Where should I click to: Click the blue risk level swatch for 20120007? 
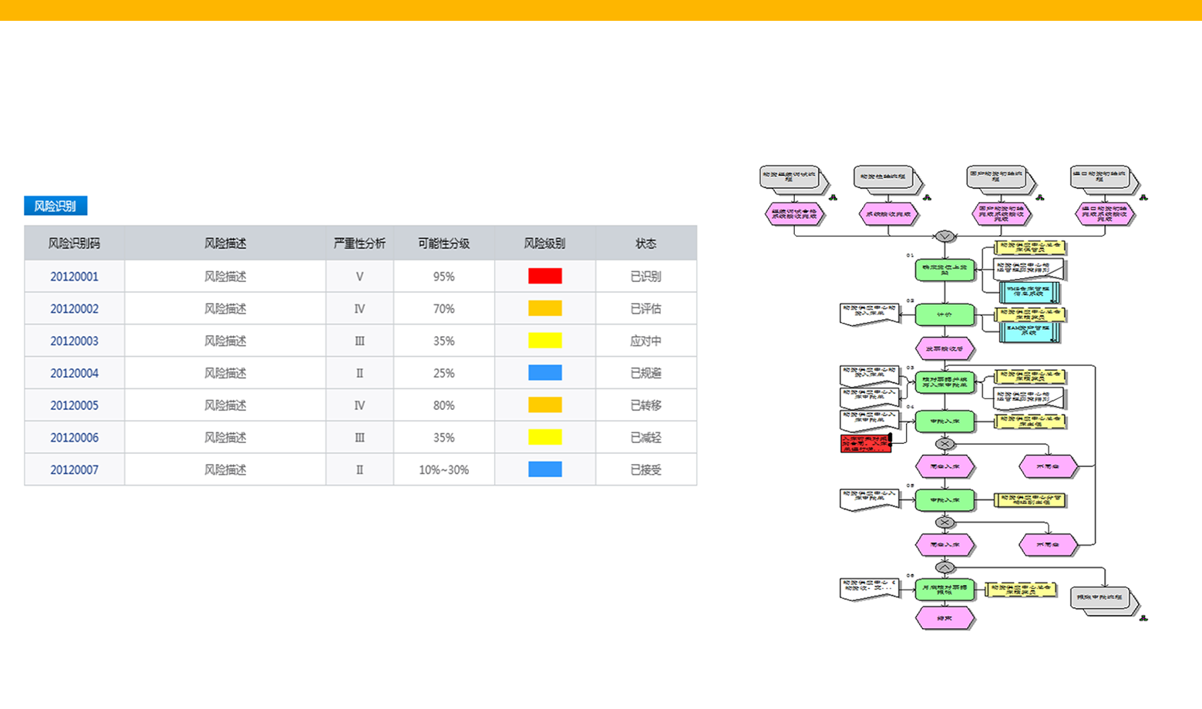tap(544, 469)
